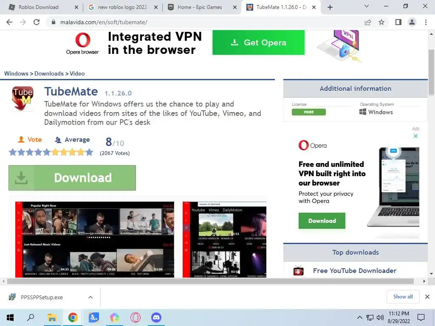
Task: Close the Roblox Download tab
Action: [76, 8]
